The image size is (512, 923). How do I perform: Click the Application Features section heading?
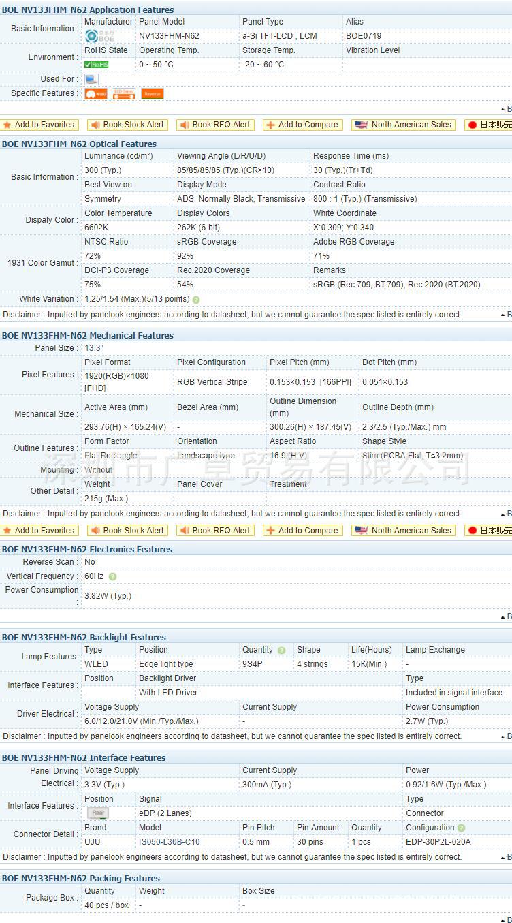coord(88,10)
